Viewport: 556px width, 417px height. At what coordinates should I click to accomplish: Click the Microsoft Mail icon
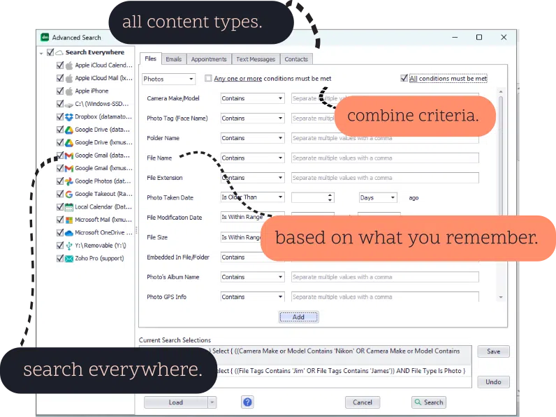click(69, 220)
